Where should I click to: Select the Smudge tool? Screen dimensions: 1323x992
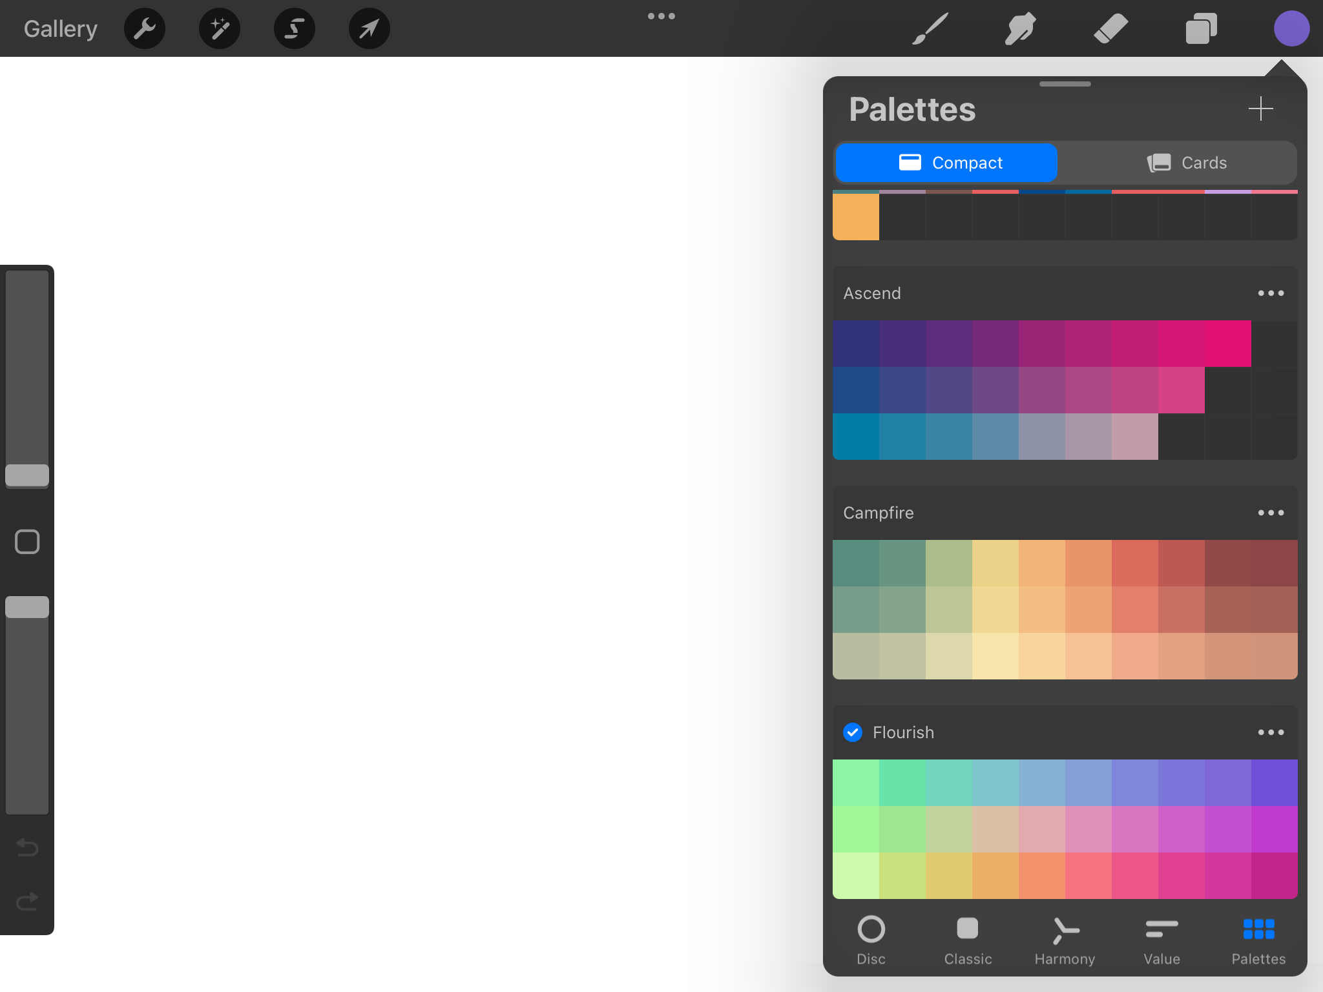[1021, 28]
